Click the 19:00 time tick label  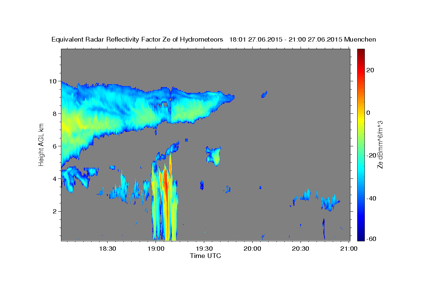(x=156, y=249)
